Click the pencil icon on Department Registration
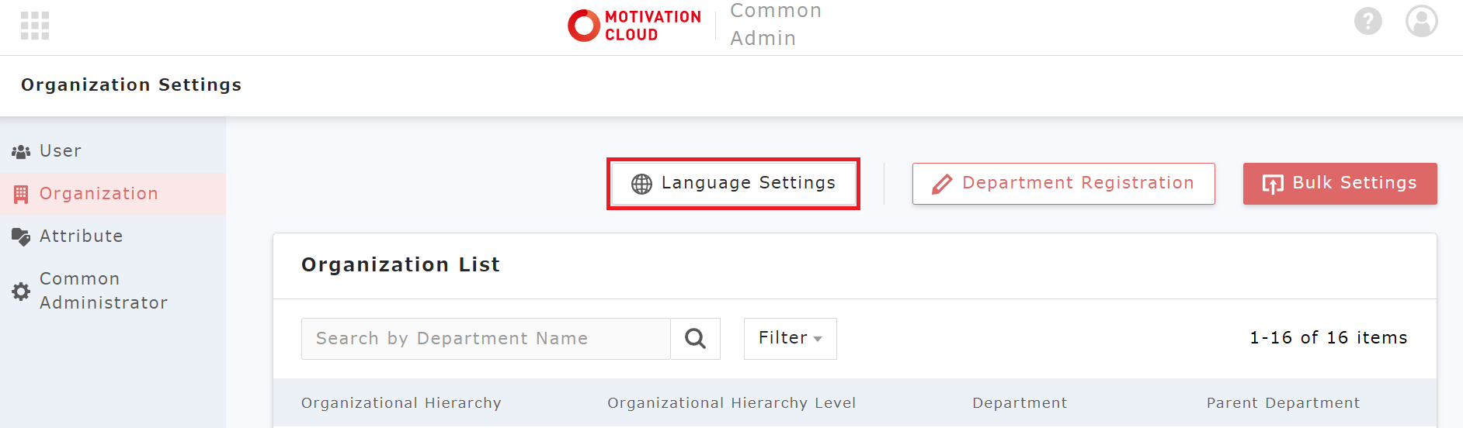Viewport: 1463px width, 428px height. [x=941, y=184]
